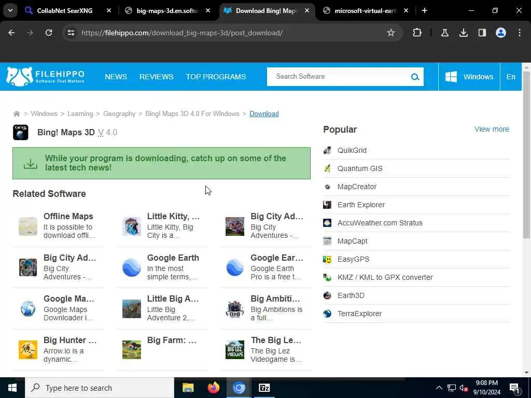Bookmark this page with the star icon

391,33
